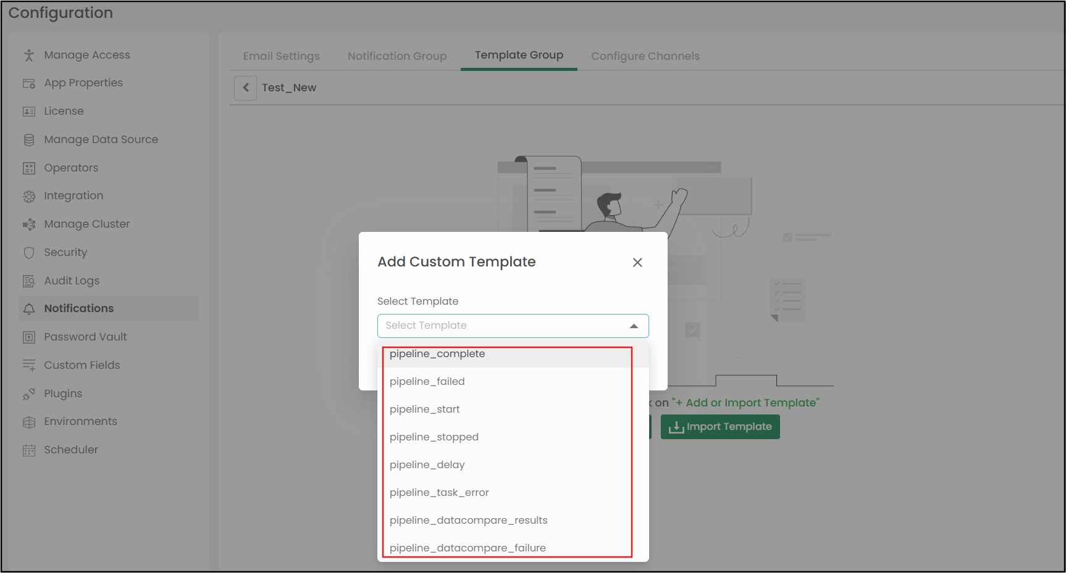Choose pipeline_failed from the template list
The width and height of the screenshot is (1066, 573).
coord(427,382)
